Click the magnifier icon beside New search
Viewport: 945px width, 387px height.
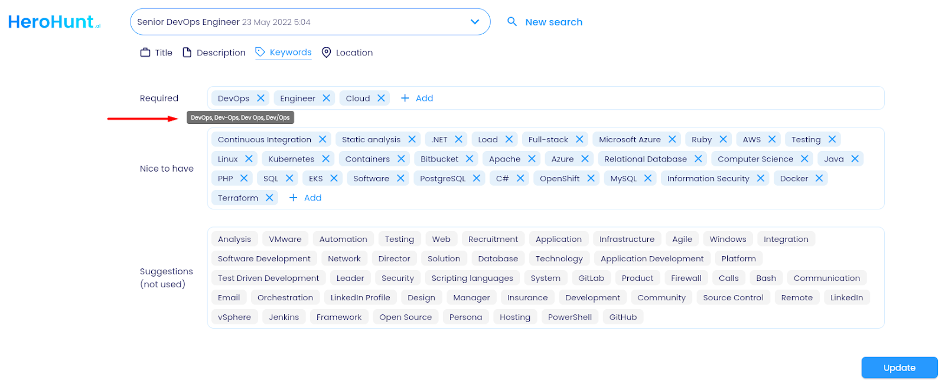[x=512, y=22]
